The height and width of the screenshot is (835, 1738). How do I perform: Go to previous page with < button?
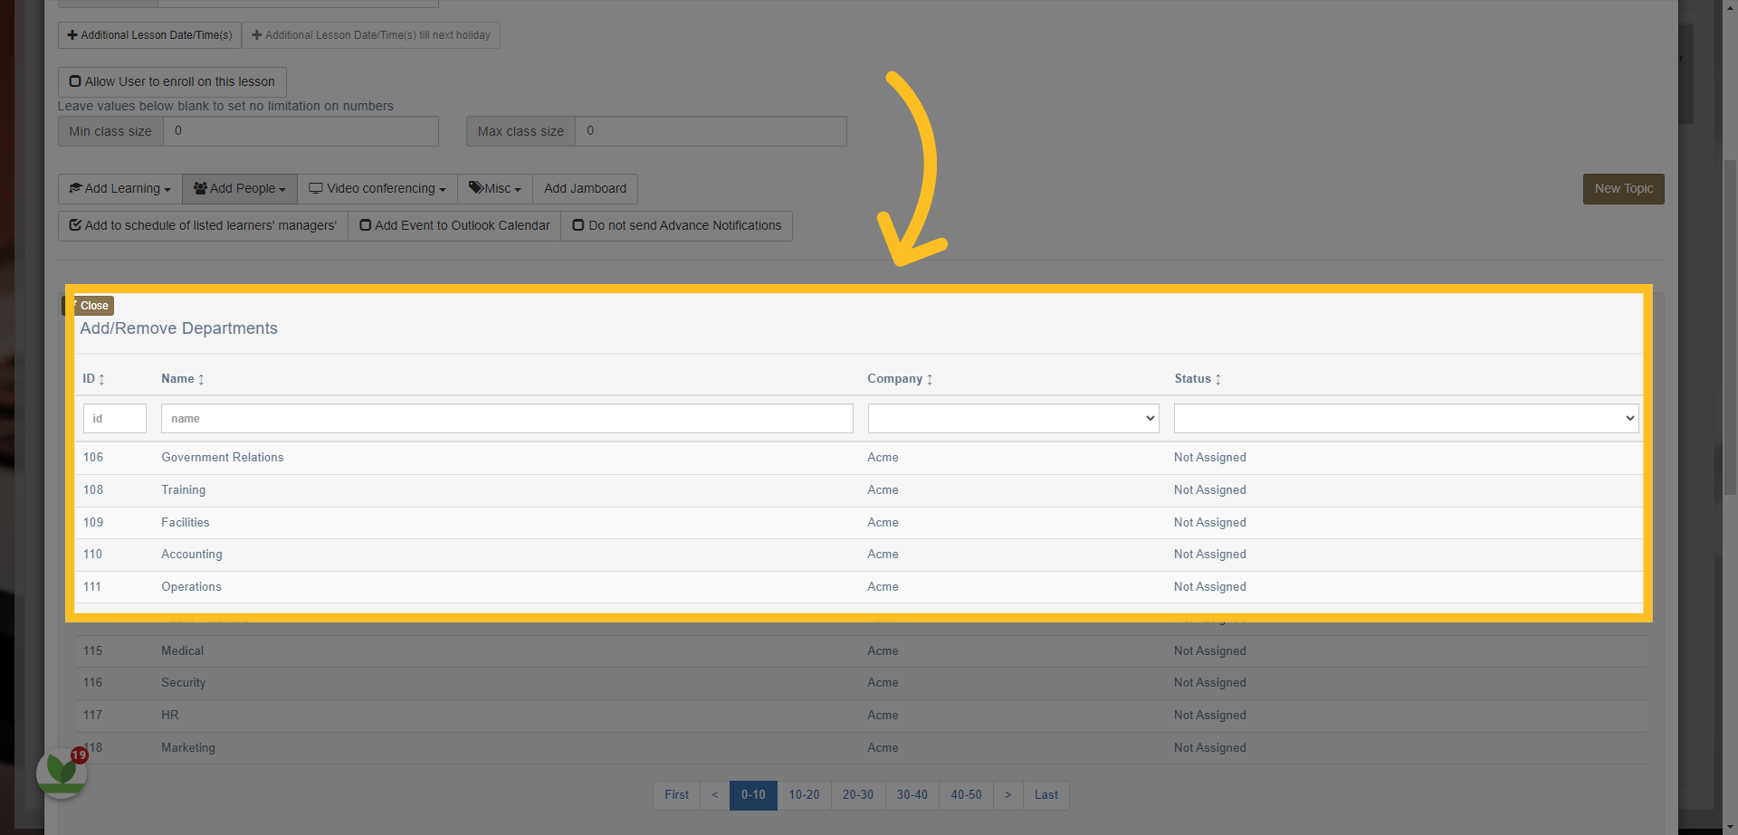click(x=715, y=795)
